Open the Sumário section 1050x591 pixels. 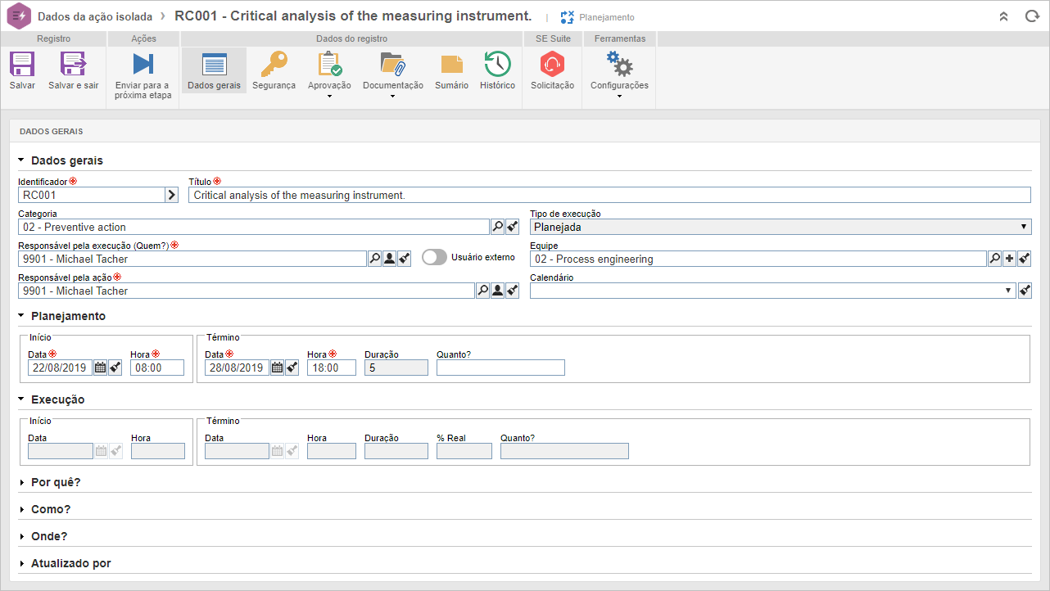click(x=451, y=70)
